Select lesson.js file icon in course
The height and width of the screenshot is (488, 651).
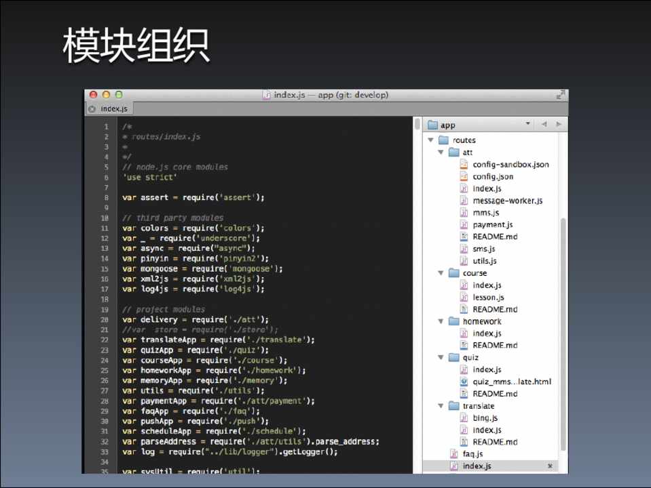(x=464, y=298)
